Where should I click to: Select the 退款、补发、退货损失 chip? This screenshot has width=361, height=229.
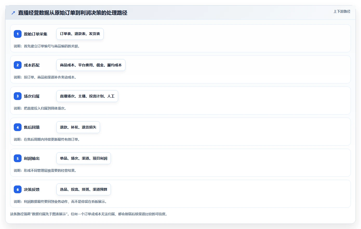coord(78,127)
